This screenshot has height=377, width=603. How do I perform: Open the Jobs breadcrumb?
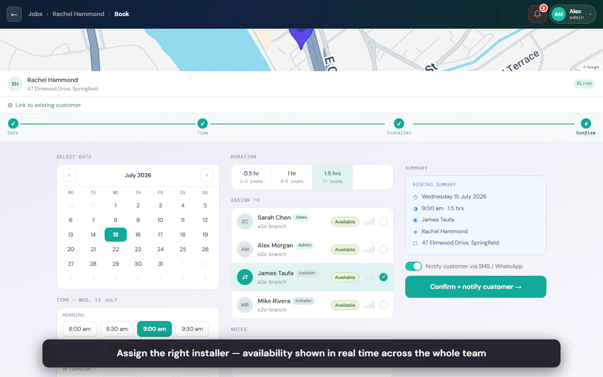click(x=35, y=14)
